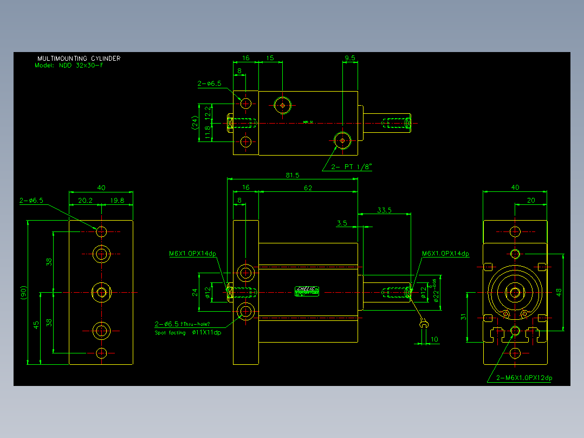Select the CHELIC logo on cylinder body
The image size is (584, 438).
[307, 291]
